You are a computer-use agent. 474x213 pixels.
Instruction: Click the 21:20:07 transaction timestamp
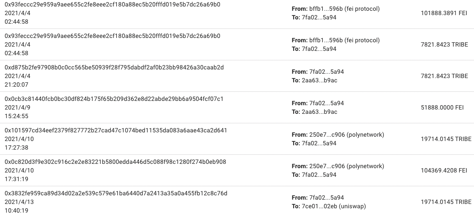point(16,85)
